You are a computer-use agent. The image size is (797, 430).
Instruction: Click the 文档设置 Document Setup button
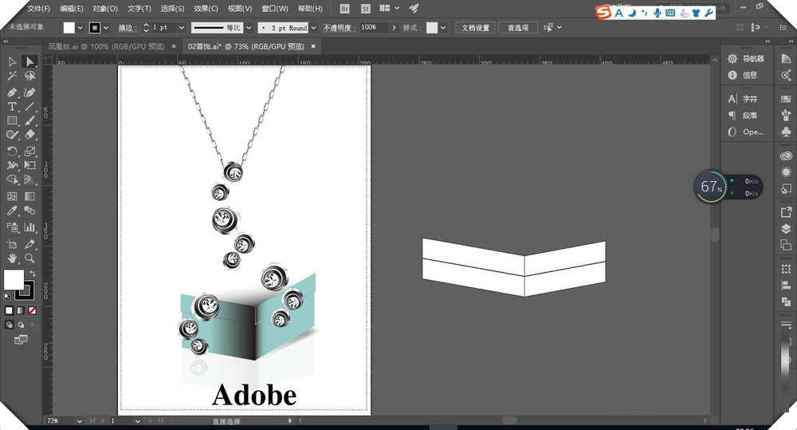477,27
